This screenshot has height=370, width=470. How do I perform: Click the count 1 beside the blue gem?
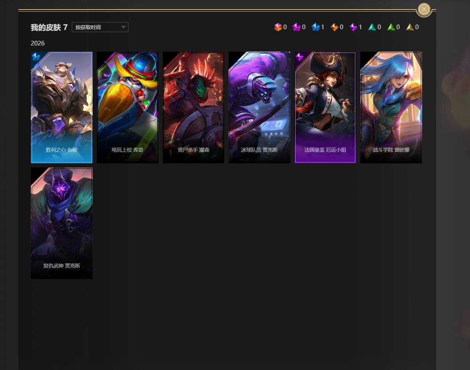[x=322, y=27]
